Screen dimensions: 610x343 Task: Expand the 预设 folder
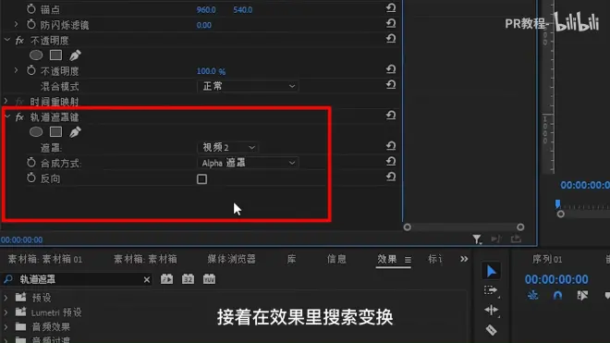pos(6,298)
